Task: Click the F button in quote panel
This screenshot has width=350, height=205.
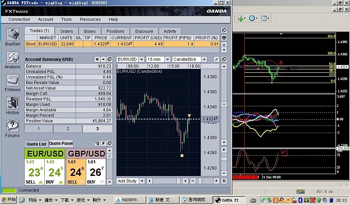Action: 104,143
